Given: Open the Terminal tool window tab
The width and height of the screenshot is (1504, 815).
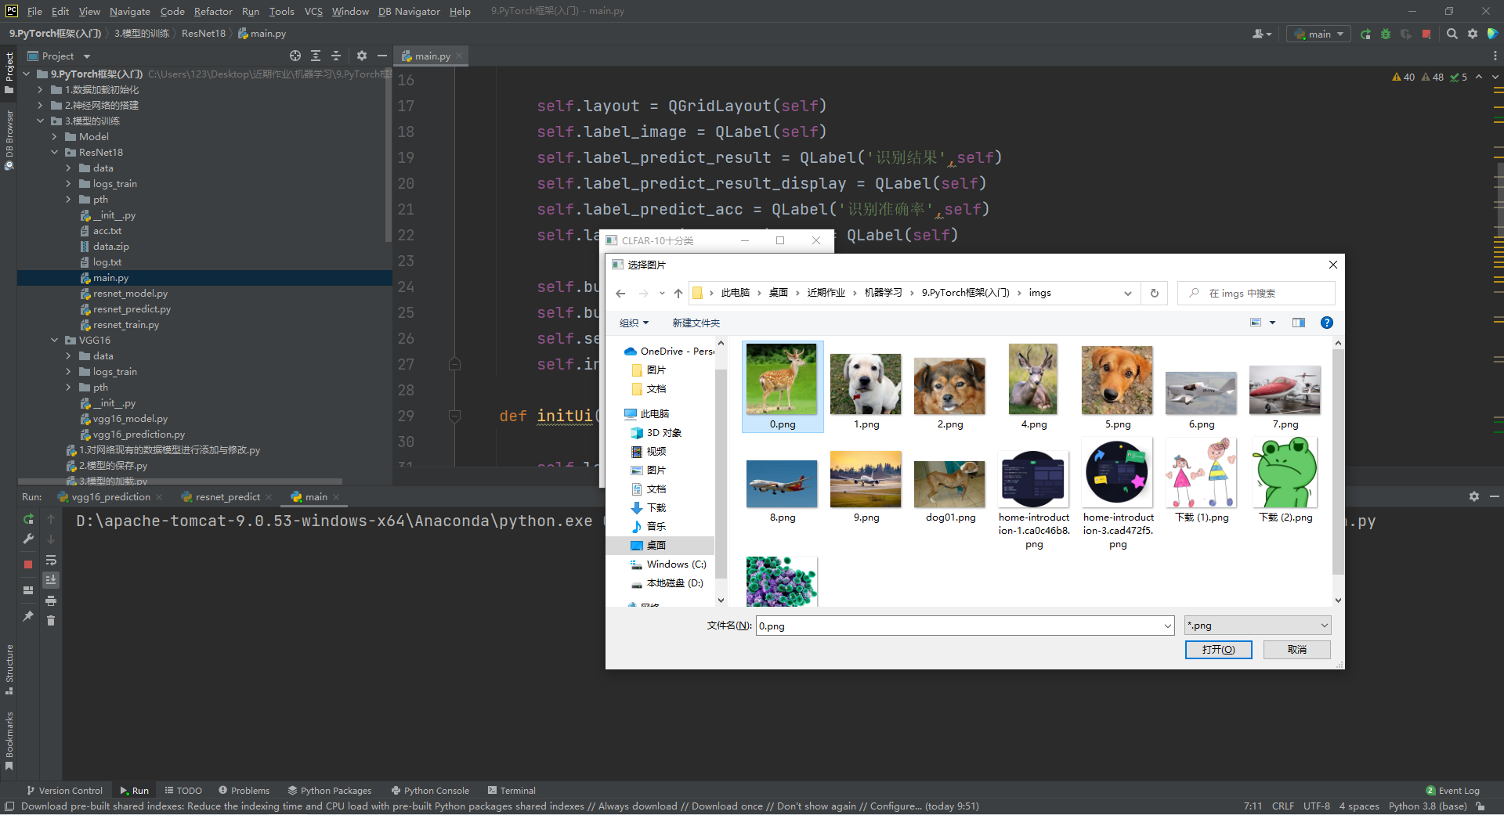Looking at the screenshot, I should click(512, 790).
